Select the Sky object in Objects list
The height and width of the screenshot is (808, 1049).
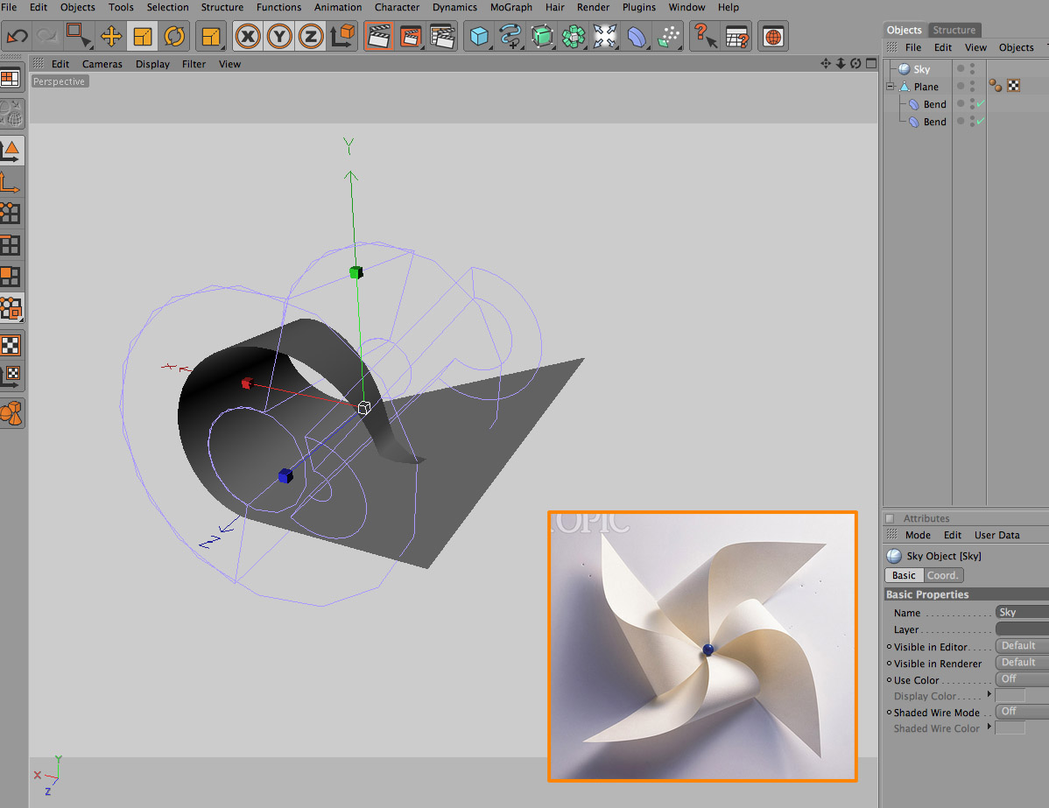922,69
